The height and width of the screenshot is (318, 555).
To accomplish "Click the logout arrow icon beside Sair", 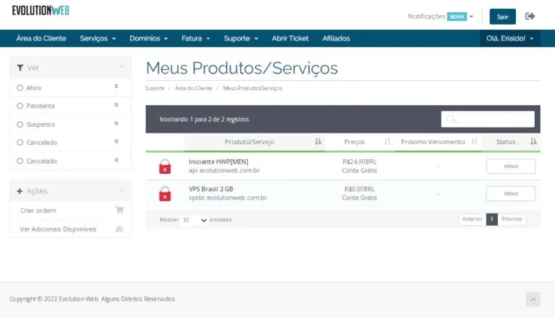I will (x=530, y=17).
